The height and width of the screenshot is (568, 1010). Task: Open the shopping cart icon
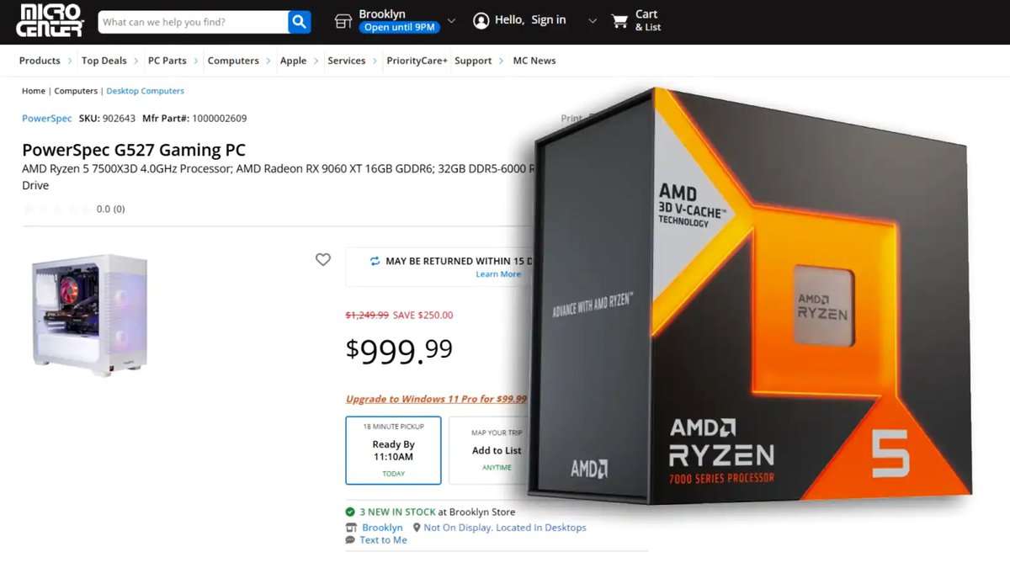point(619,21)
